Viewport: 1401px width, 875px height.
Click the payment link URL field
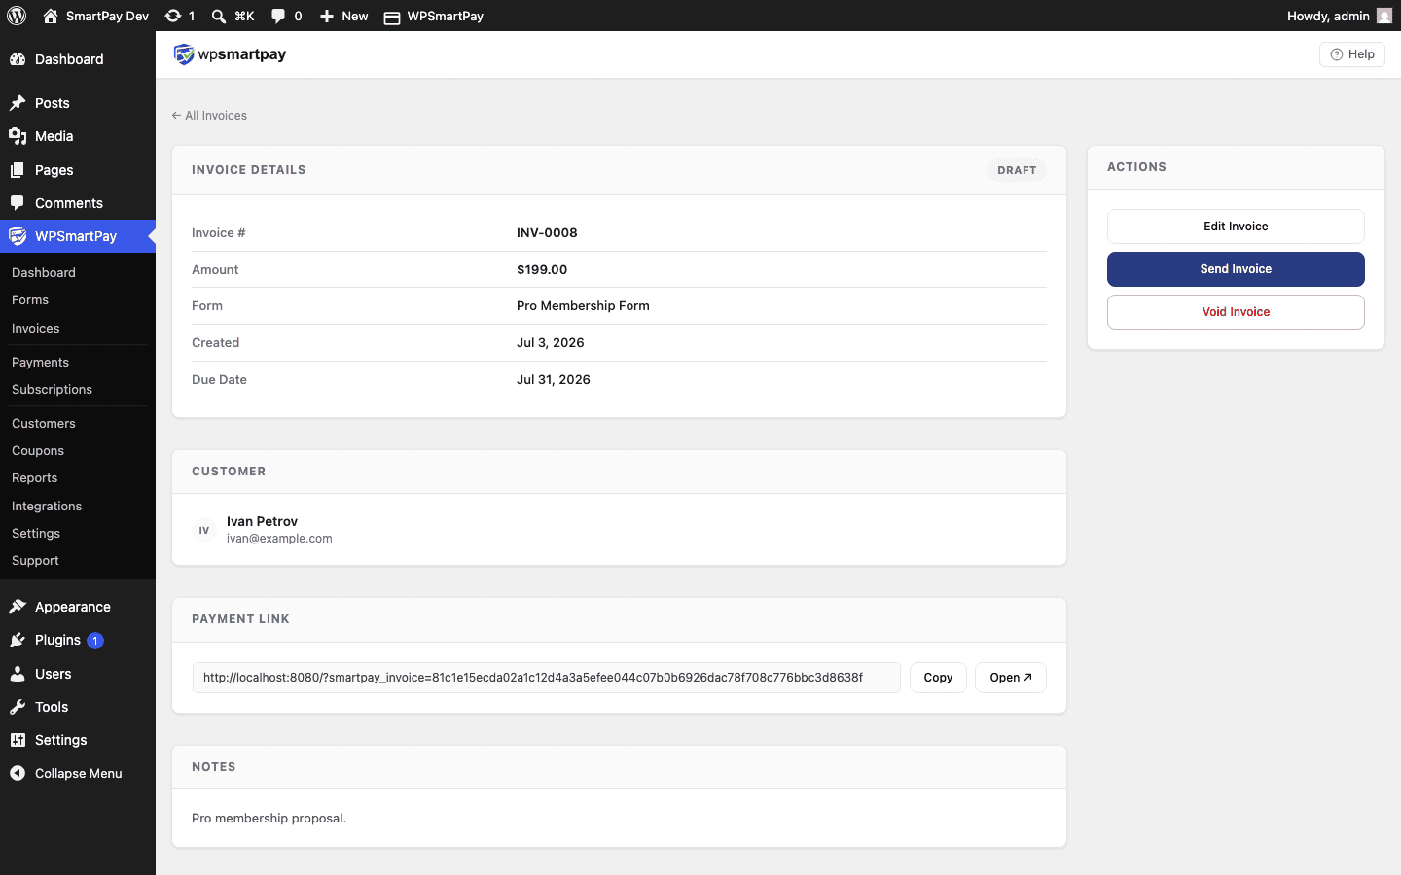tap(547, 678)
